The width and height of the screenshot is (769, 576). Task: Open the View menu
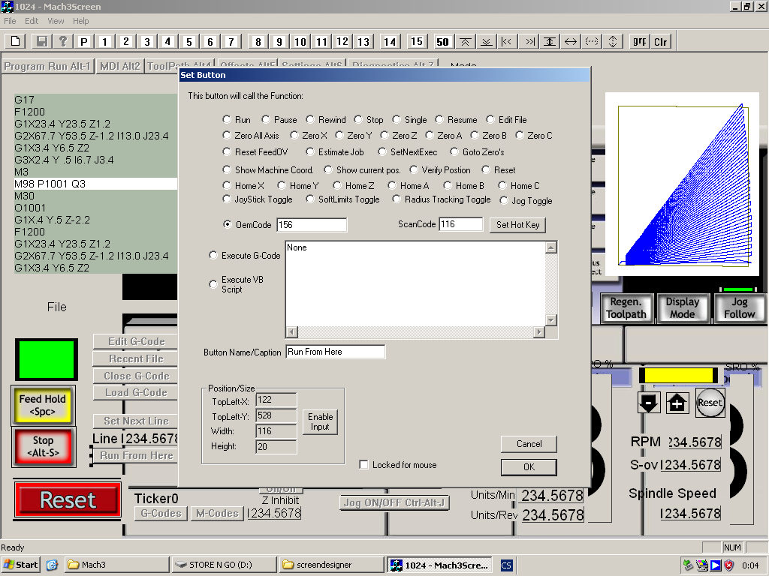tap(56, 21)
